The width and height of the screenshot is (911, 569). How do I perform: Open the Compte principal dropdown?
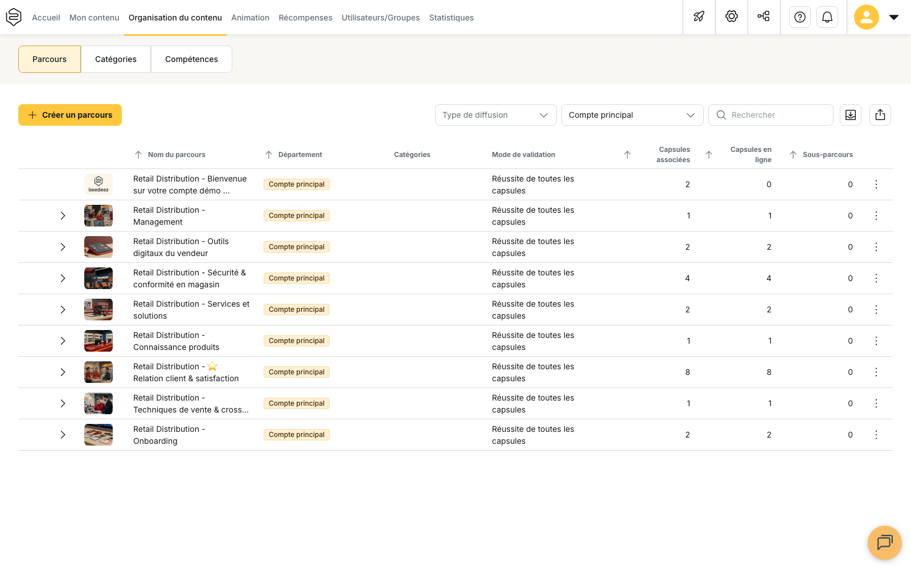(632, 115)
